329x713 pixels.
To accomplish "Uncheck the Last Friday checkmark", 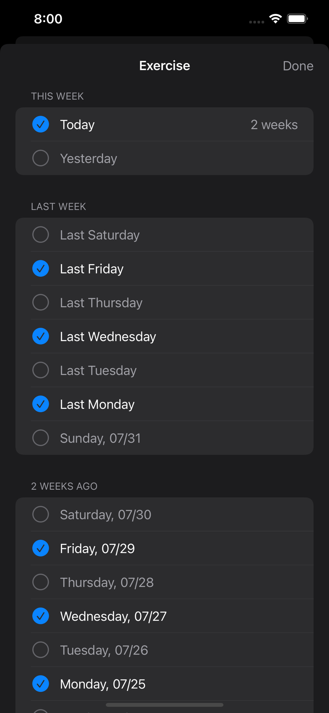I will point(41,269).
